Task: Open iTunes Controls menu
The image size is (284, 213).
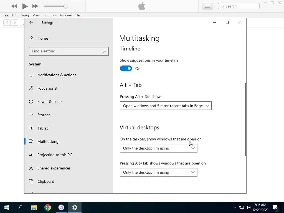Action: tap(50, 15)
